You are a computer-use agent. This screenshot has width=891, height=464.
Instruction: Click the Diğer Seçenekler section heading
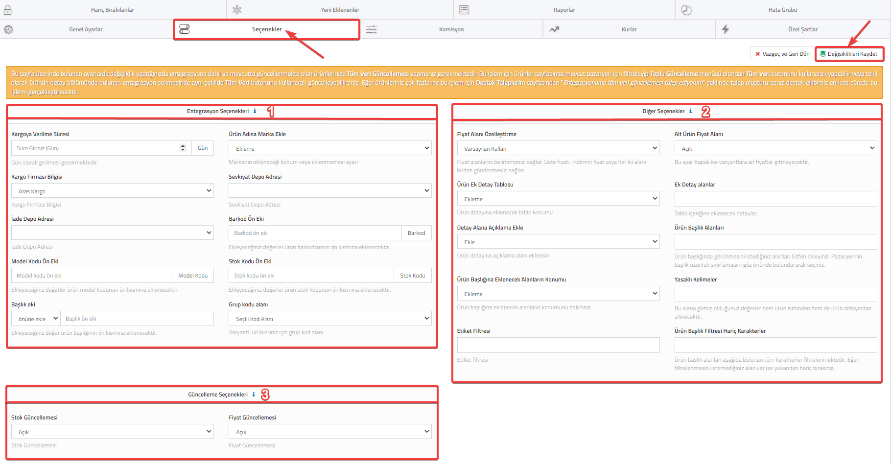tap(663, 111)
